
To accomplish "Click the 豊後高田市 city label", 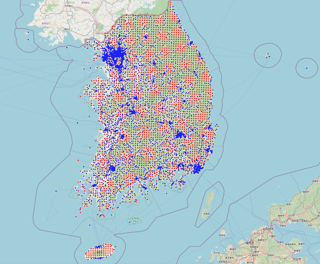I will pos(290,244).
